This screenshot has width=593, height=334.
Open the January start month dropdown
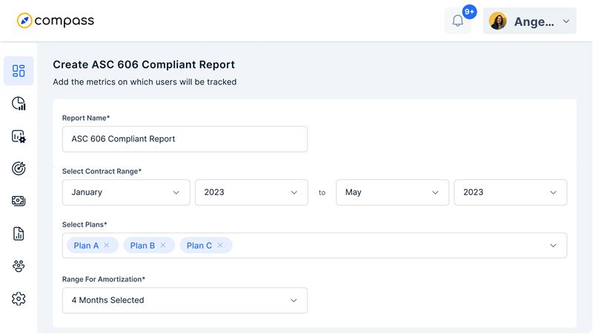(x=126, y=193)
